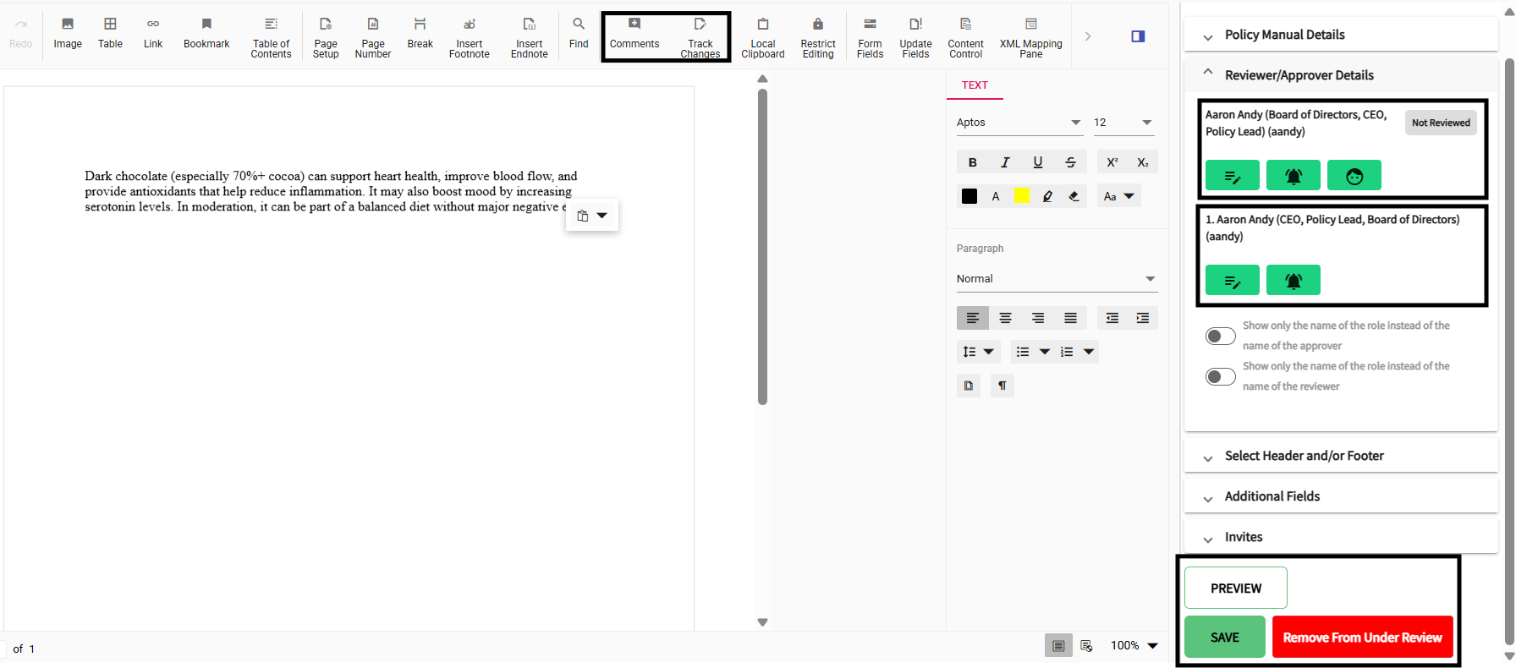Insert a Break
Image resolution: width=1516 pixels, height=668 pixels.
(x=420, y=34)
